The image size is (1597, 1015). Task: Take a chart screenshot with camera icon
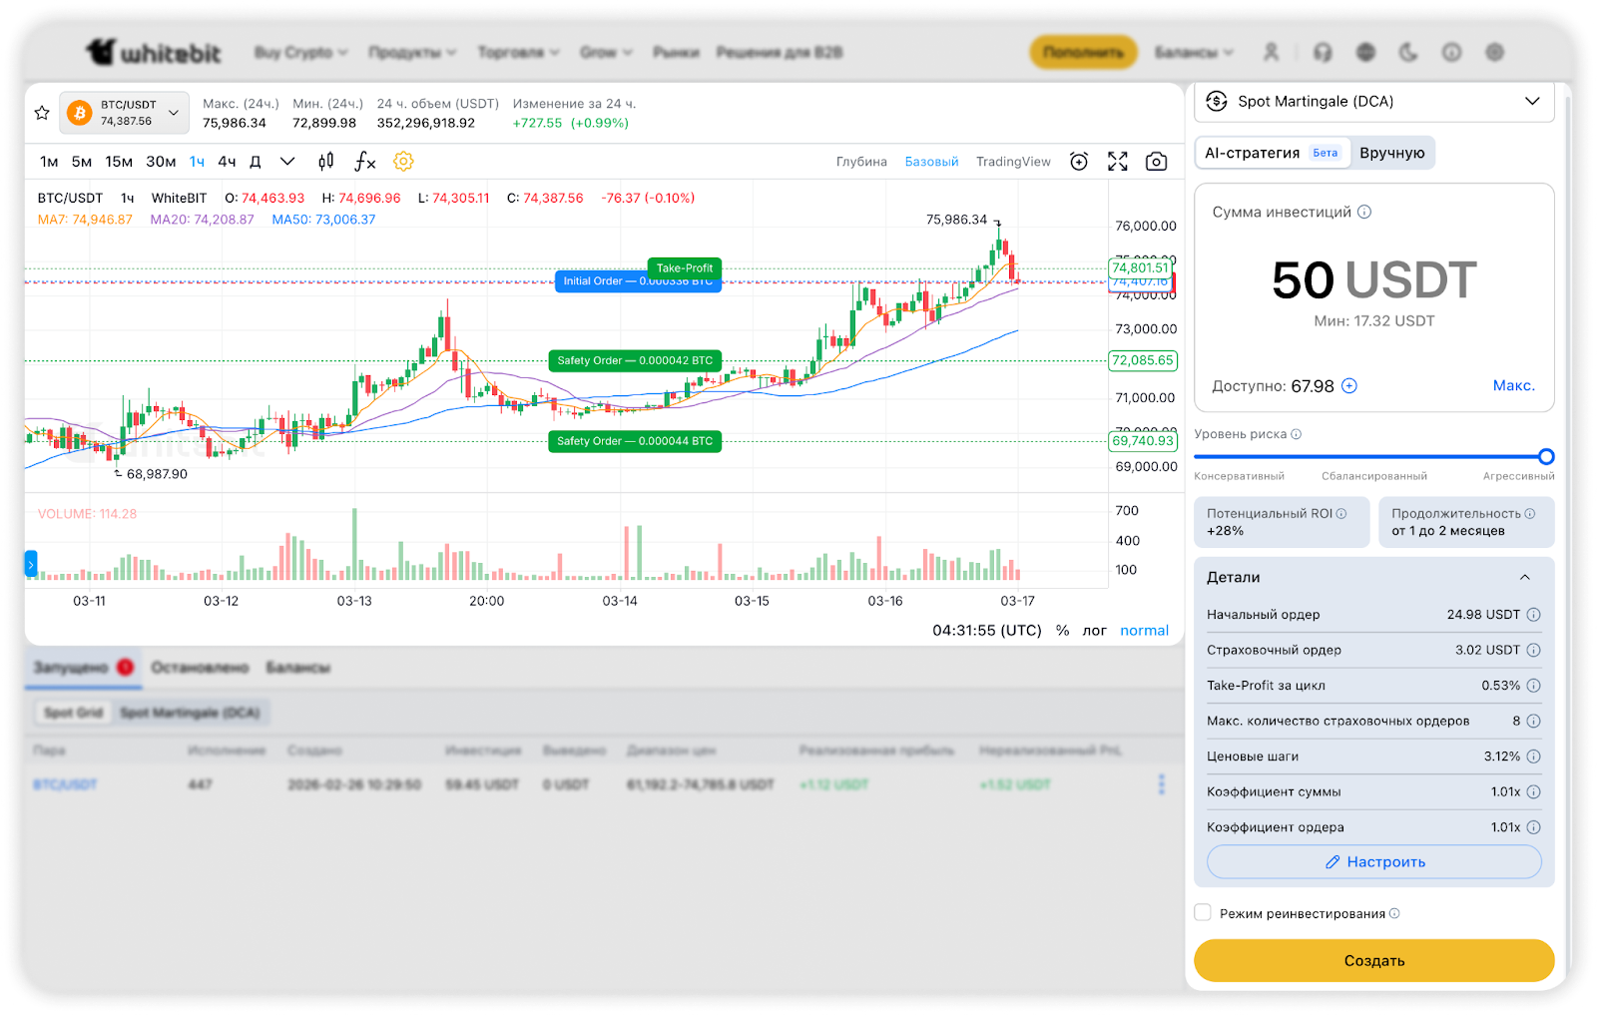tap(1156, 162)
